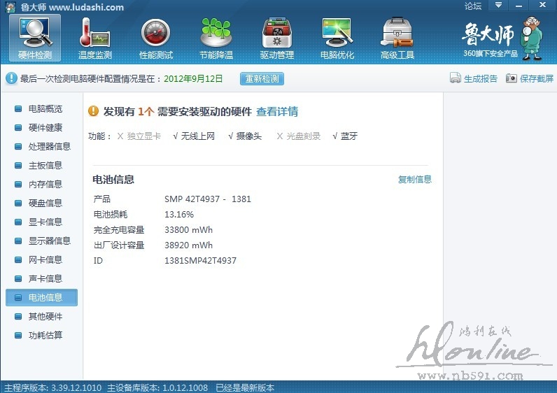Open 查看详情 driver details link

[277, 111]
